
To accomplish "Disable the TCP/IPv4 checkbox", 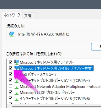I will (10, 80).
